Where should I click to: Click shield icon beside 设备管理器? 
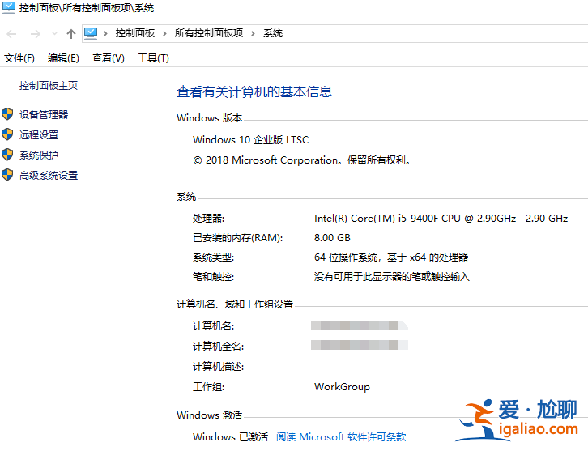coord(7,114)
